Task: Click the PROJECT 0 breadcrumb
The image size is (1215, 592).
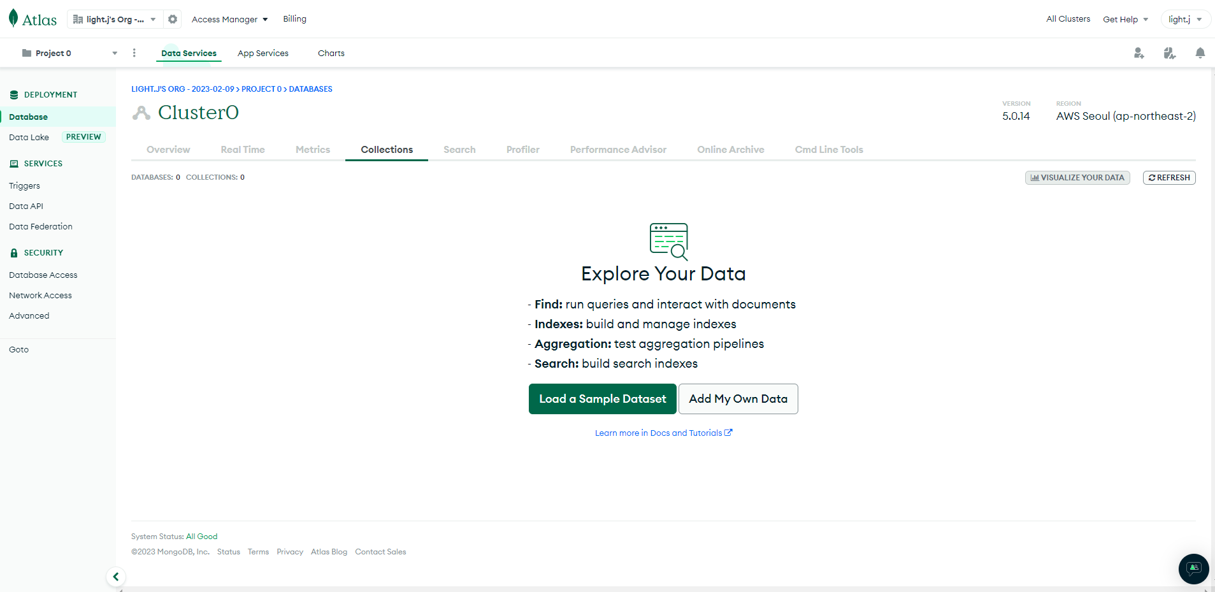Action: tap(261, 89)
